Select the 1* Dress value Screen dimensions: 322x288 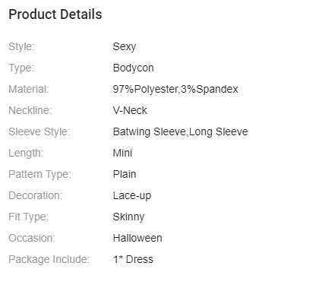tap(133, 259)
